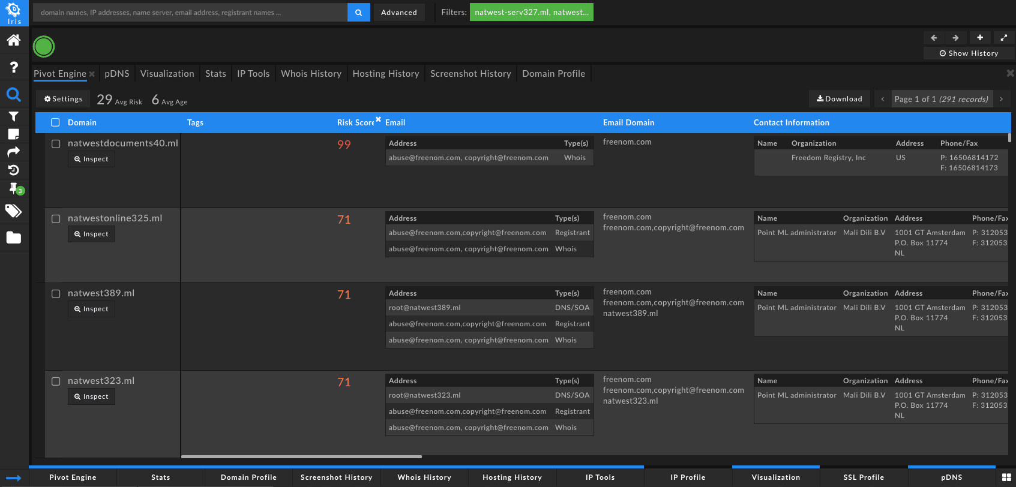Go to previous results page chevron
Screen dimensions: 1016x487
point(882,99)
